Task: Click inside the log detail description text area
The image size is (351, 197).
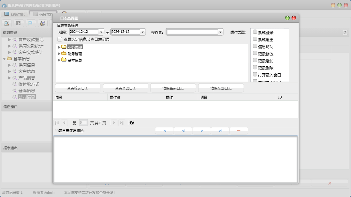Action: (x=175, y=160)
